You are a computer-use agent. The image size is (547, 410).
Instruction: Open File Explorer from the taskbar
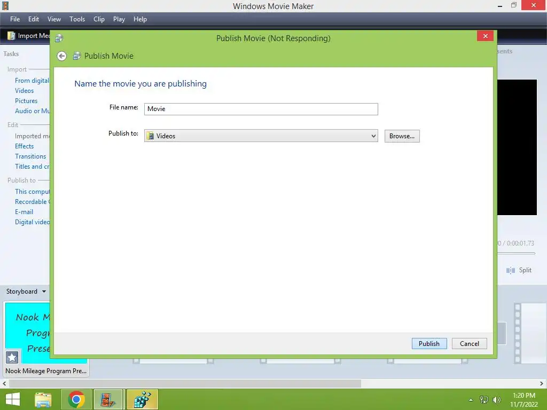(x=43, y=399)
